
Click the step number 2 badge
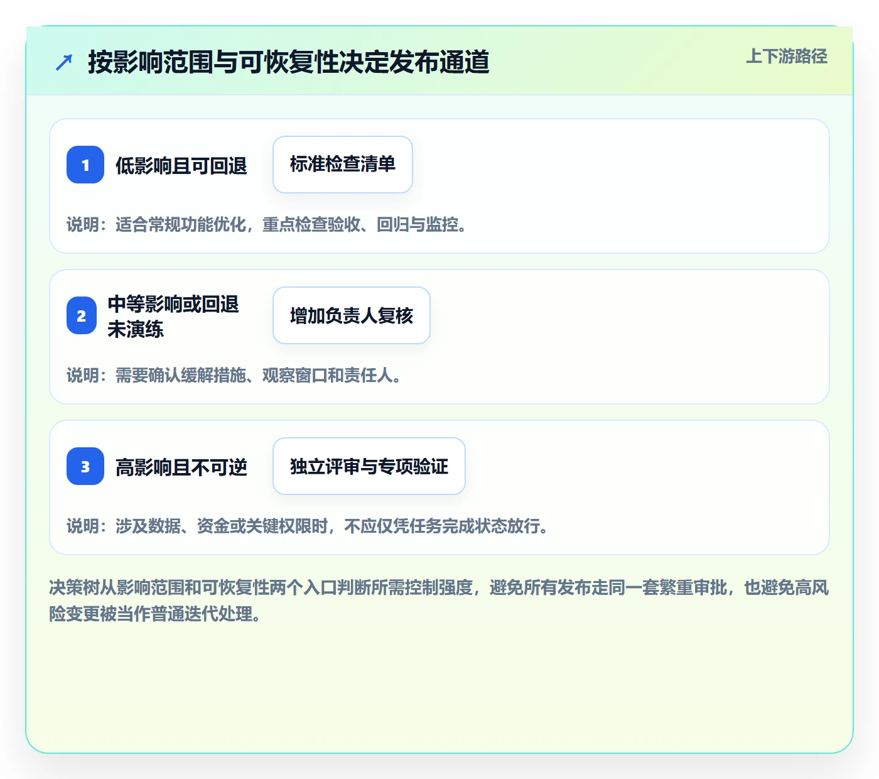pyautogui.click(x=82, y=315)
